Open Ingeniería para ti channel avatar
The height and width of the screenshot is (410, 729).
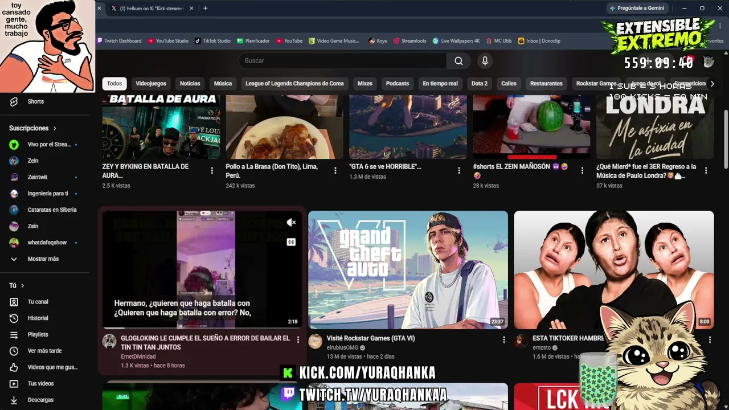[x=14, y=194]
